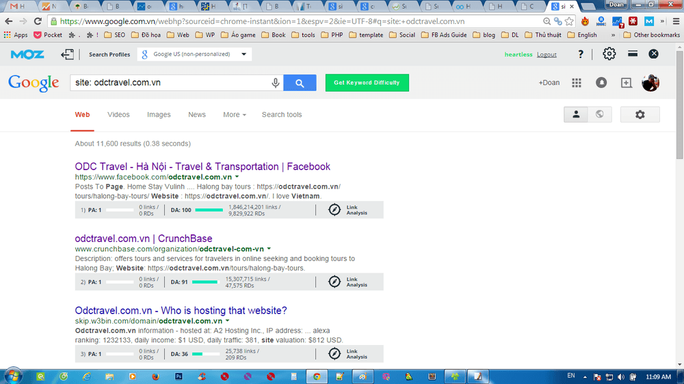Switch to the News search tab

click(197, 115)
